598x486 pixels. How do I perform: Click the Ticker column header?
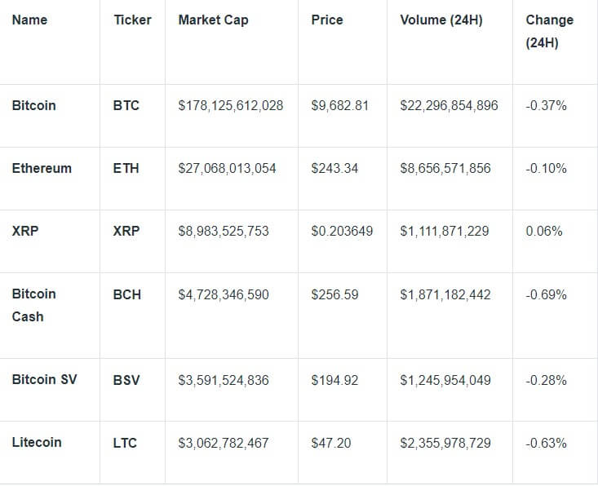point(132,20)
